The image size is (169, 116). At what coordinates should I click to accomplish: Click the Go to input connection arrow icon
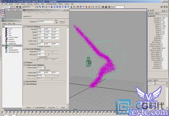pyautogui.click(x=56, y=20)
